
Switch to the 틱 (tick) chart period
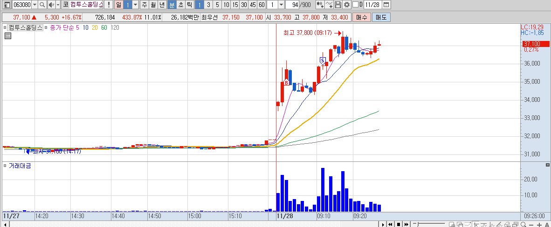[189, 5]
